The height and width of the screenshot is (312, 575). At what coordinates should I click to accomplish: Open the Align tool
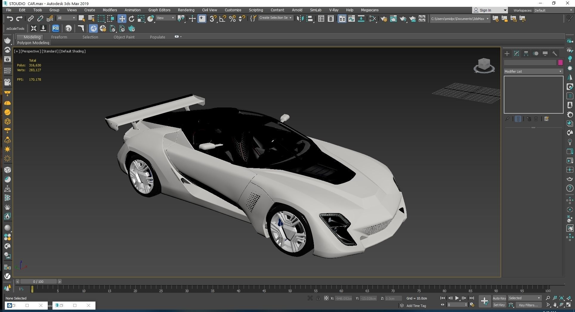tap(310, 19)
